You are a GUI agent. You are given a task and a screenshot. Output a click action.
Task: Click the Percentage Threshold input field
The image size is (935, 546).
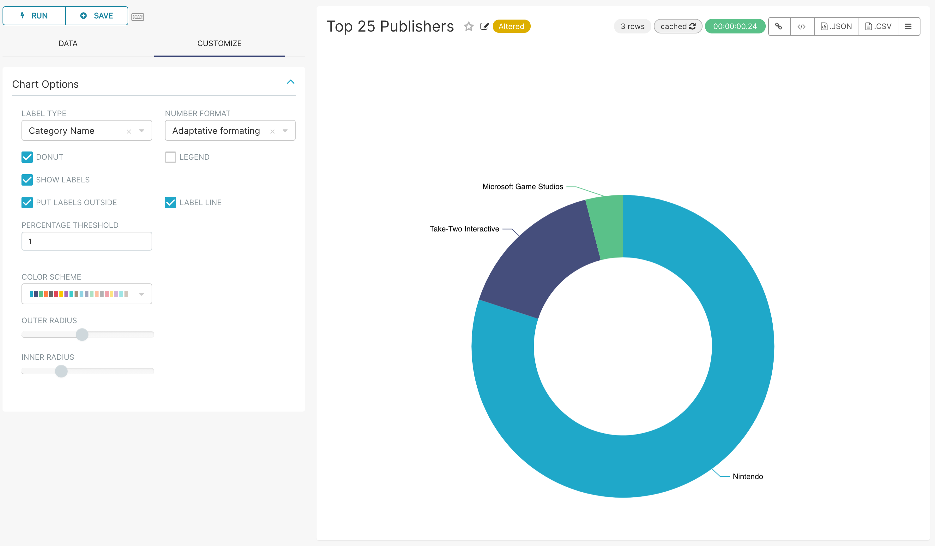click(x=87, y=241)
